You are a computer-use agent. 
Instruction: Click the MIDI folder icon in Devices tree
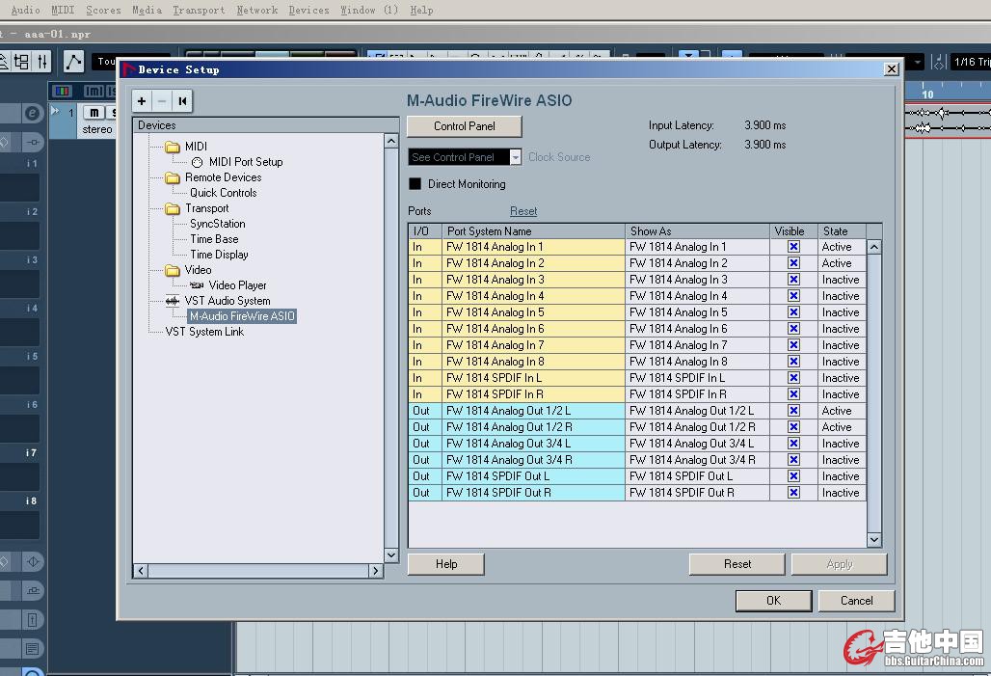[x=173, y=147]
